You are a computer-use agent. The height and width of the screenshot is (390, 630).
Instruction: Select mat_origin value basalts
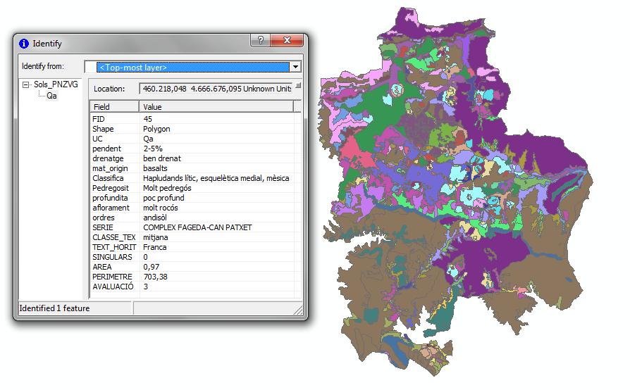(155, 168)
